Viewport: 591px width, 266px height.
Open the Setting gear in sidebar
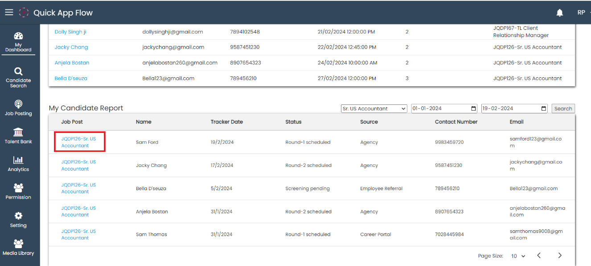click(x=18, y=220)
